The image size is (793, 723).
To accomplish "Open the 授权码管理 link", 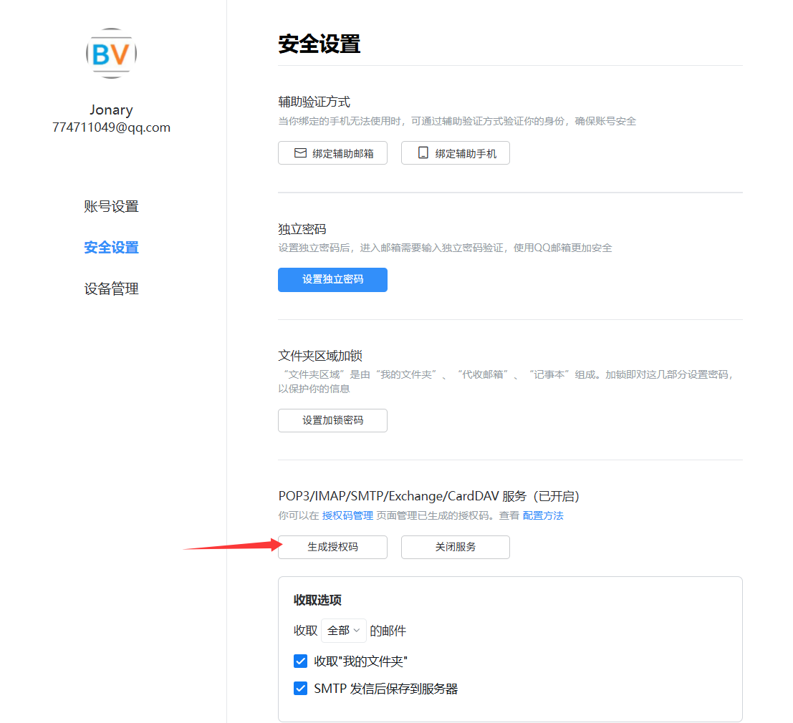I will pos(347,515).
